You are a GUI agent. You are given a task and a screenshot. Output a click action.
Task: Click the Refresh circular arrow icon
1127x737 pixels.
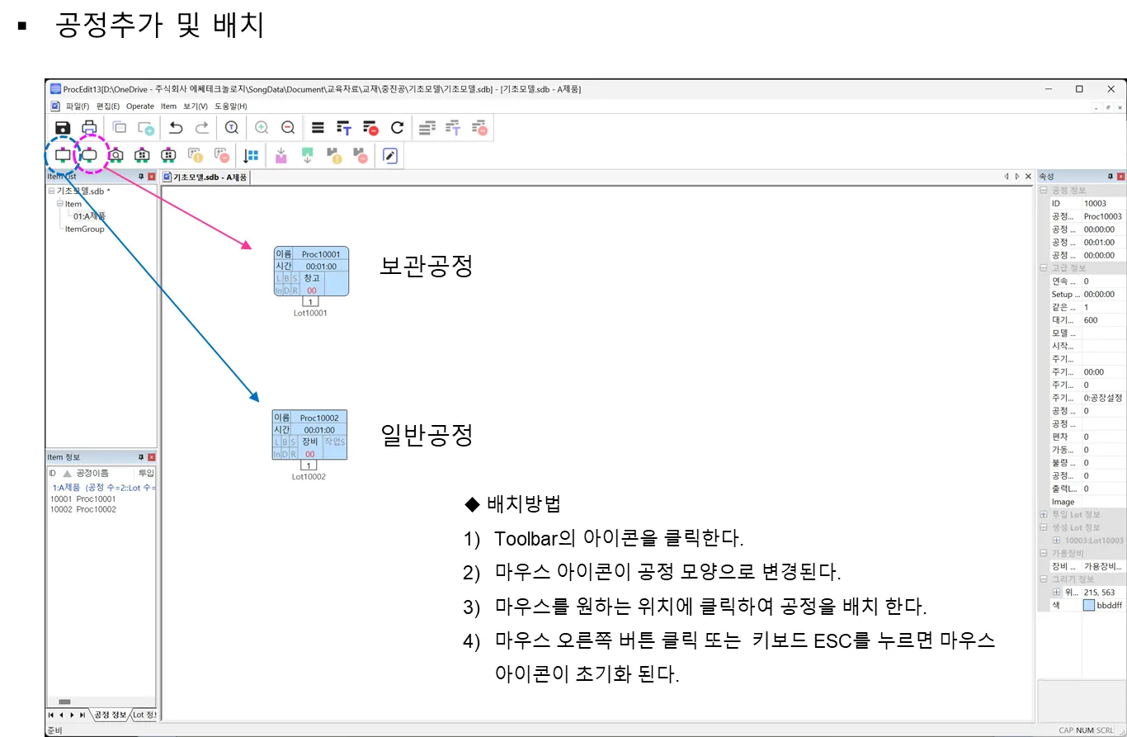397,128
